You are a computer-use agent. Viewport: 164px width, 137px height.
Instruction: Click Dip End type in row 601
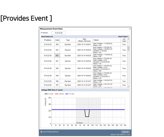[x=68, y=61]
